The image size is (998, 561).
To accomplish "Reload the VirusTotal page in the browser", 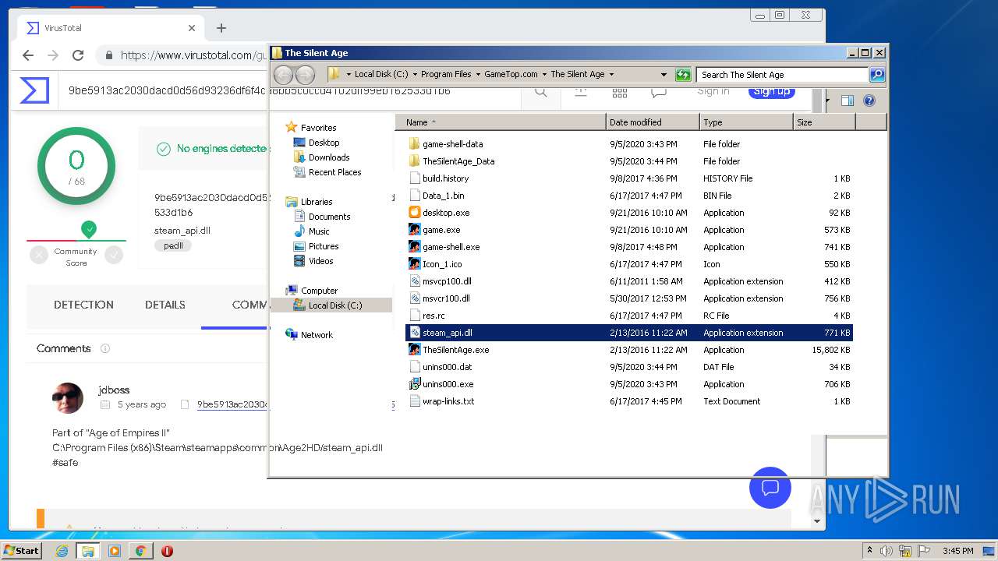I will (78, 55).
